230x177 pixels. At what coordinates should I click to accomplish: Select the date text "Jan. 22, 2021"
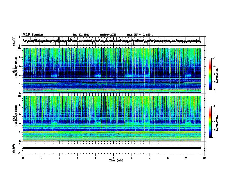point(81,35)
